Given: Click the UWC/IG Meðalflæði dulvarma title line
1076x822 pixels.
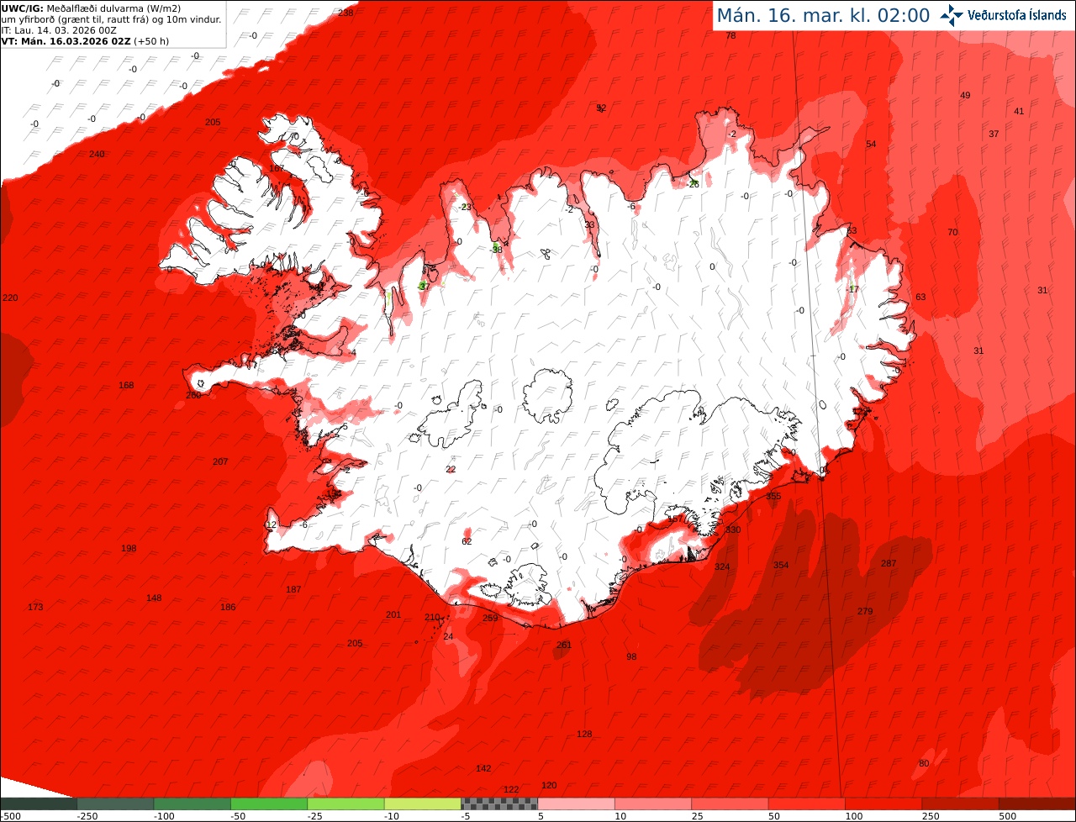Looking at the screenshot, I should pos(91,8).
